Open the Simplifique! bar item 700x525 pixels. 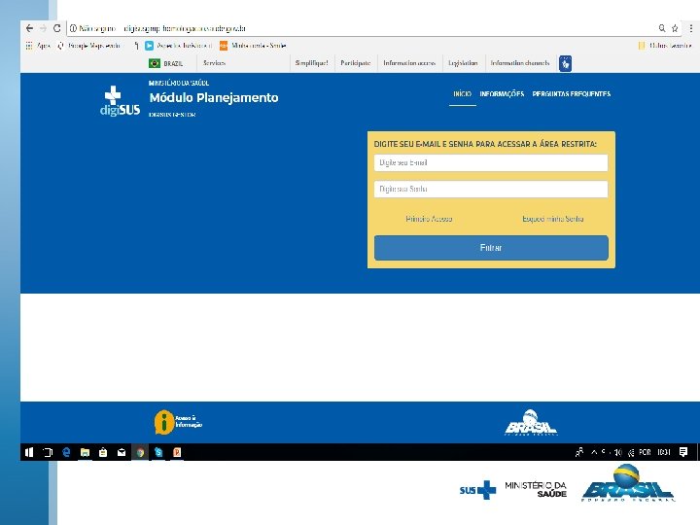pos(312,63)
